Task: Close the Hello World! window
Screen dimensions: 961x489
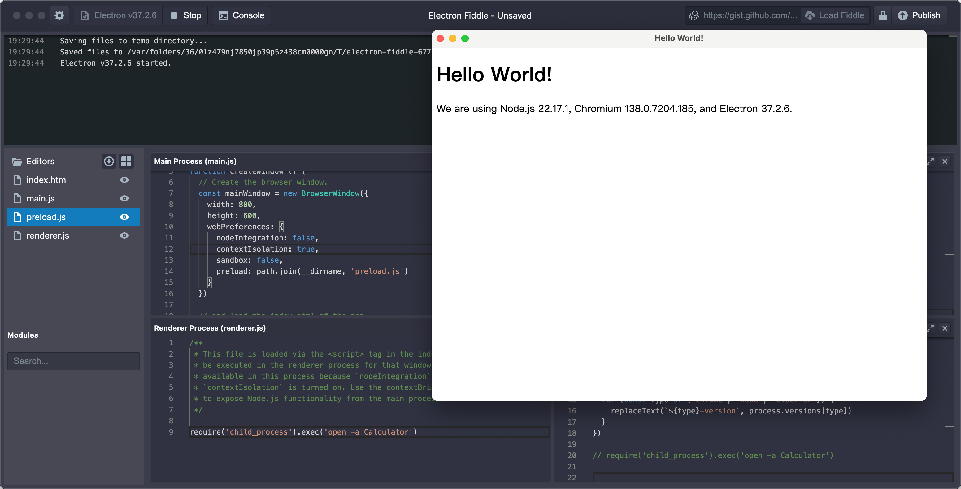Action: (440, 38)
